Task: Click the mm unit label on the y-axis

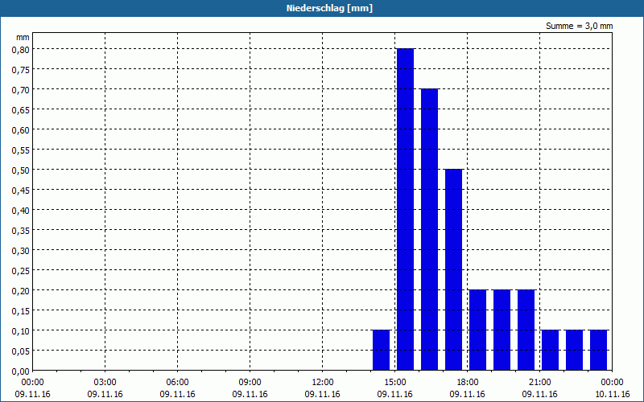Action: click(x=23, y=37)
